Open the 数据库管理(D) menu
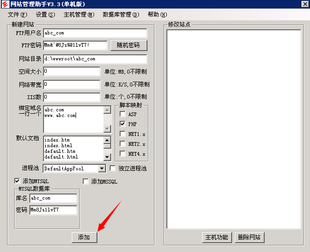 (121, 15)
